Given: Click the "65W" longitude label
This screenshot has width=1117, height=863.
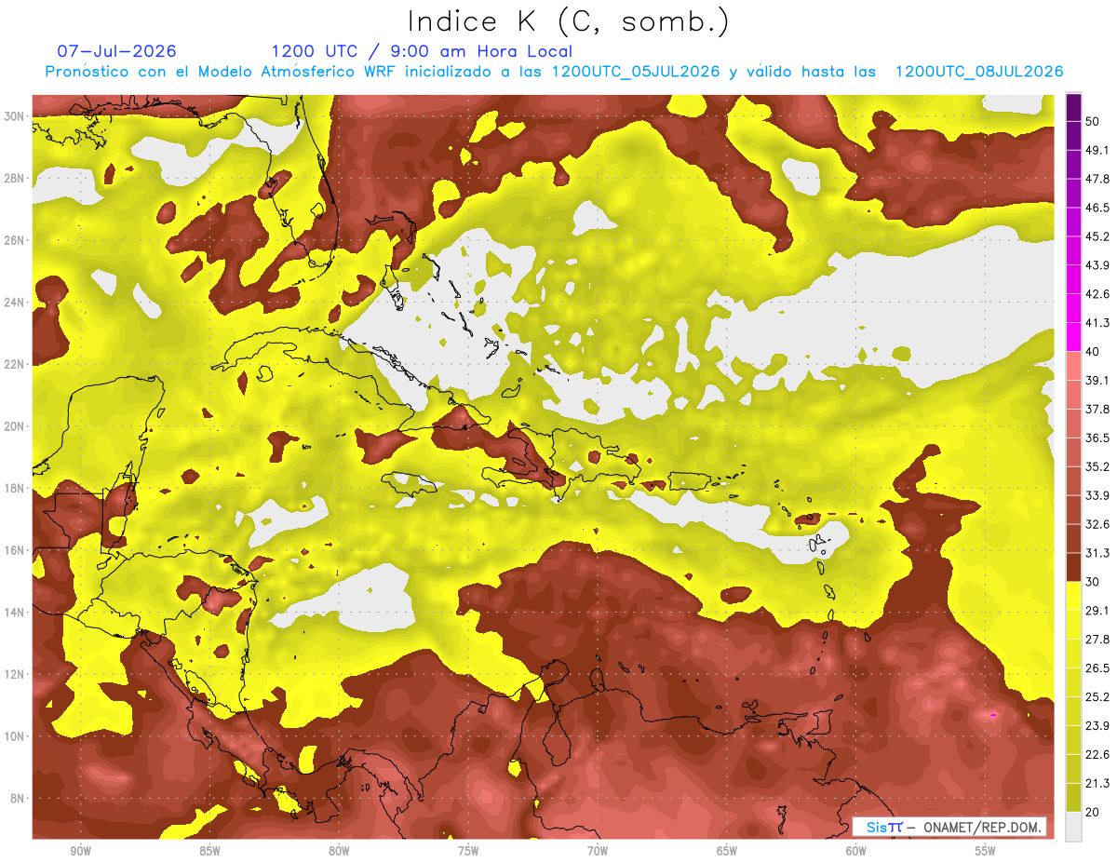Looking at the screenshot, I should pos(728,852).
